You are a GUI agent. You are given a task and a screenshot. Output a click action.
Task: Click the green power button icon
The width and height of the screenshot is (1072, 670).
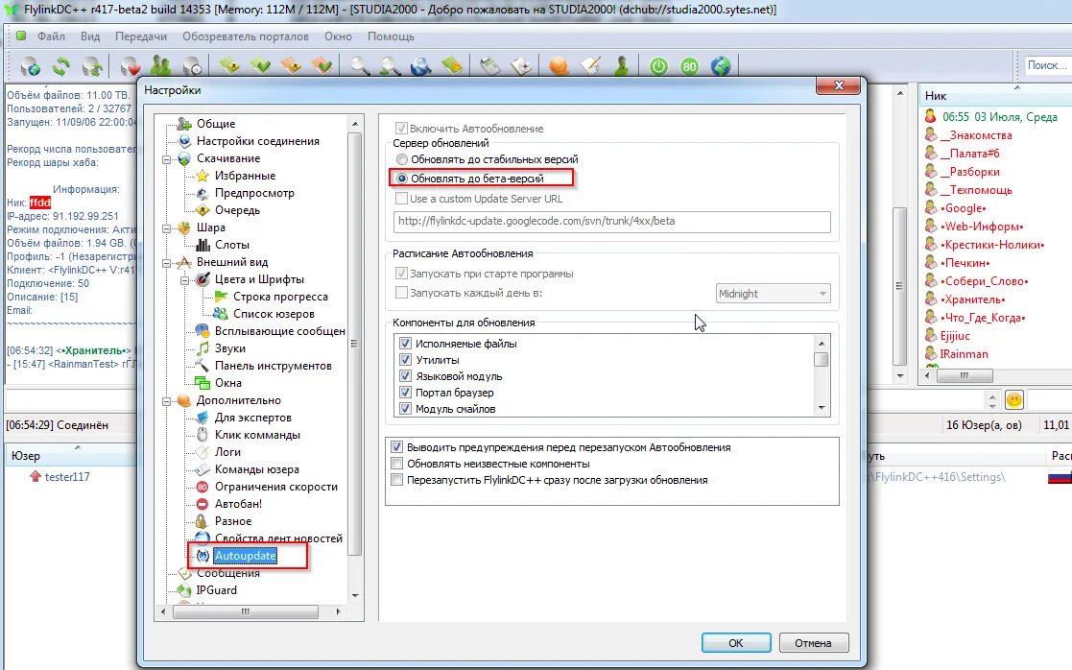click(x=658, y=65)
